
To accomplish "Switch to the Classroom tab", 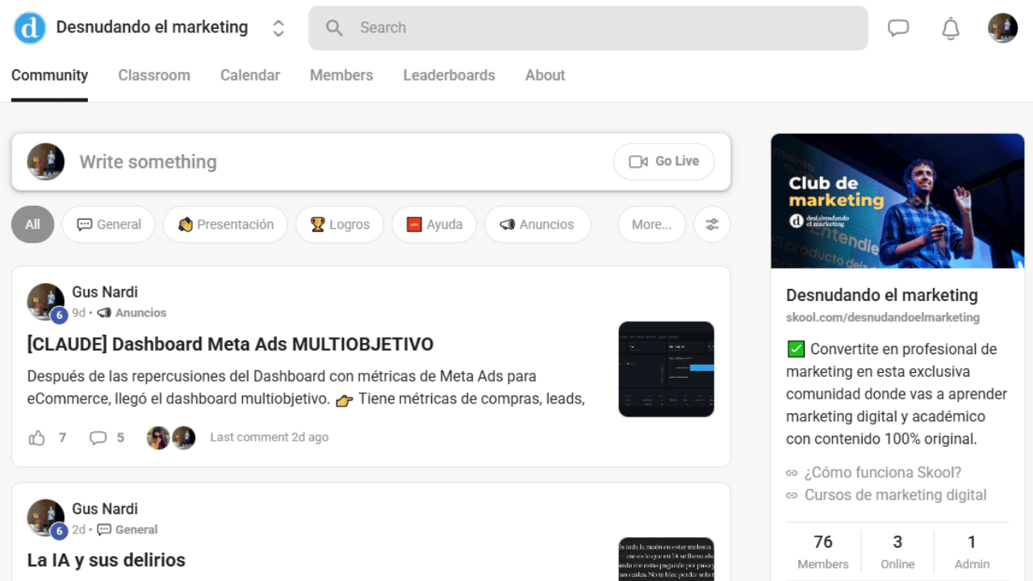I will tap(154, 75).
